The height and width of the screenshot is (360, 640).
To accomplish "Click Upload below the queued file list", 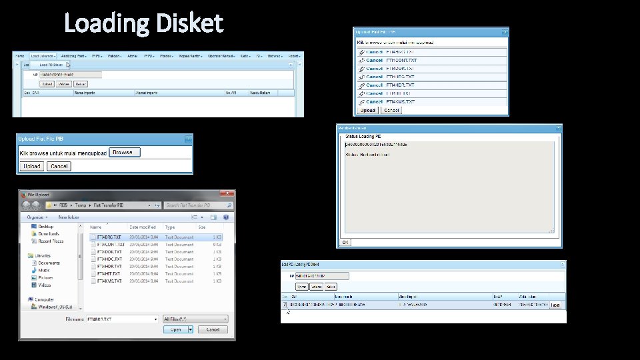I will click(368, 110).
